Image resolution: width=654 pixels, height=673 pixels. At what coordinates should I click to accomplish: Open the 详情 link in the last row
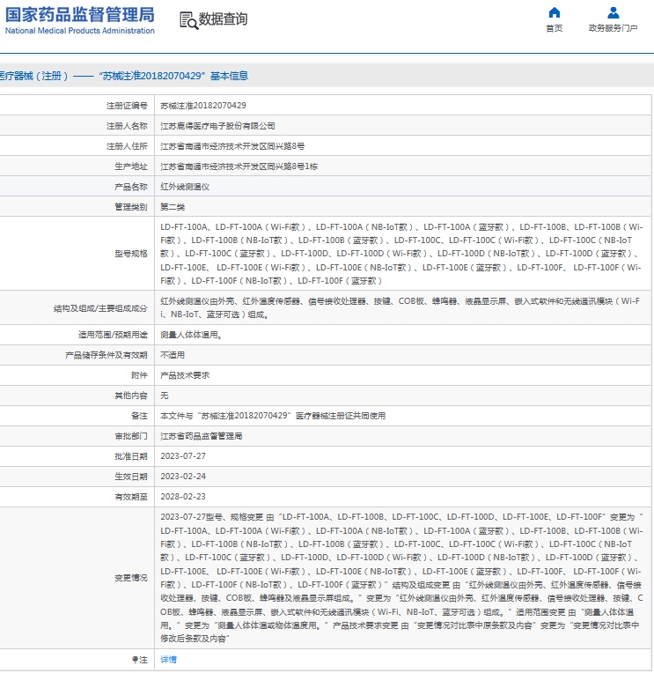coord(168,659)
